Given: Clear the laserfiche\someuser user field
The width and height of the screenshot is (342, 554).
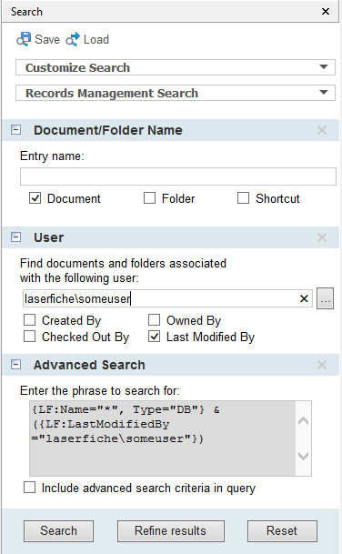Looking at the screenshot, I should tap(304, 298).
